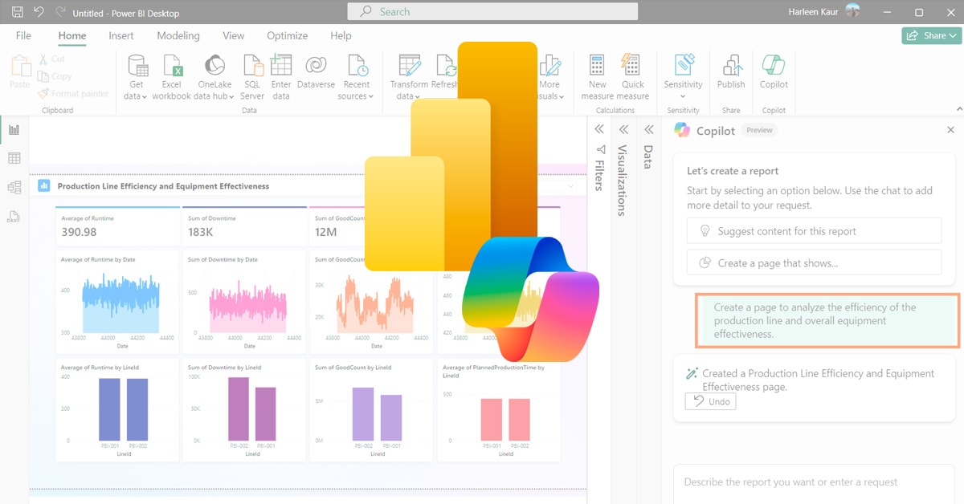Click the Copy command

tap(55, 76)
